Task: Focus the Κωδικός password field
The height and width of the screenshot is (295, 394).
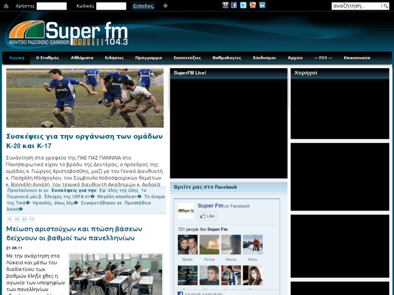Action: pos(111,6)
